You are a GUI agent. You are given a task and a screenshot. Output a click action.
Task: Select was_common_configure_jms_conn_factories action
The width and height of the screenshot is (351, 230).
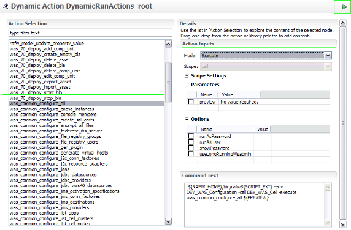coord(55,197)
